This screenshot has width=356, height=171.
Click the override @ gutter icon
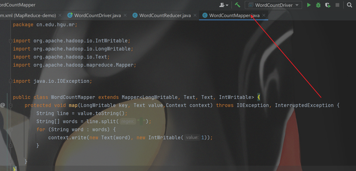pos(3,105)
